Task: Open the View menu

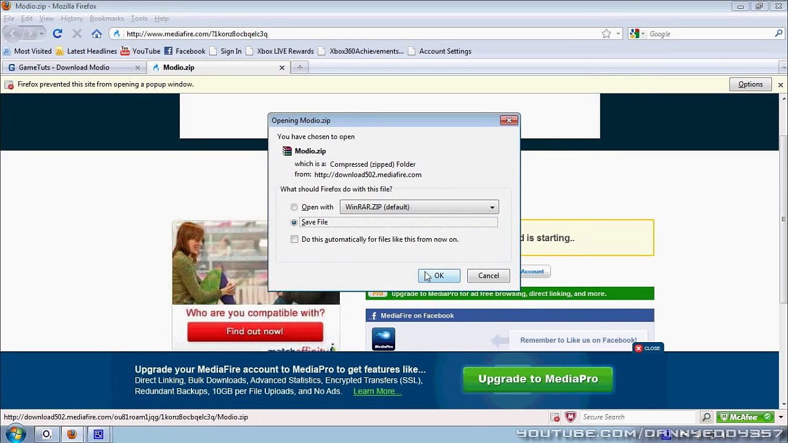Action: click(x=47, y=18)
